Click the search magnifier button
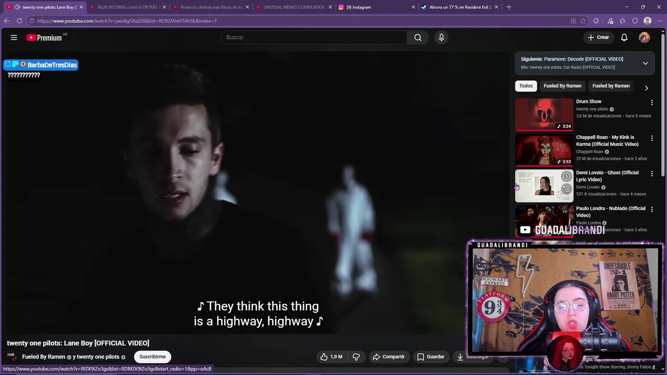The height and width of the screenshot is (375, 667). pyautogui.click(x=418, y=37)
